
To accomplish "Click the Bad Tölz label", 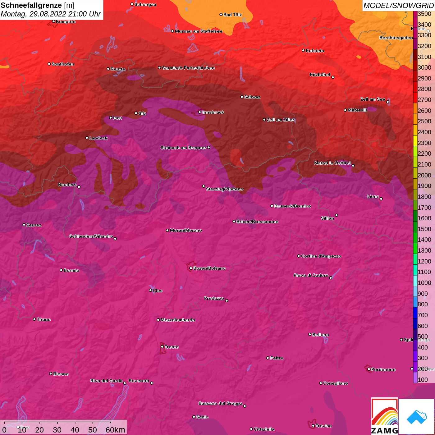I will (232, 15).
